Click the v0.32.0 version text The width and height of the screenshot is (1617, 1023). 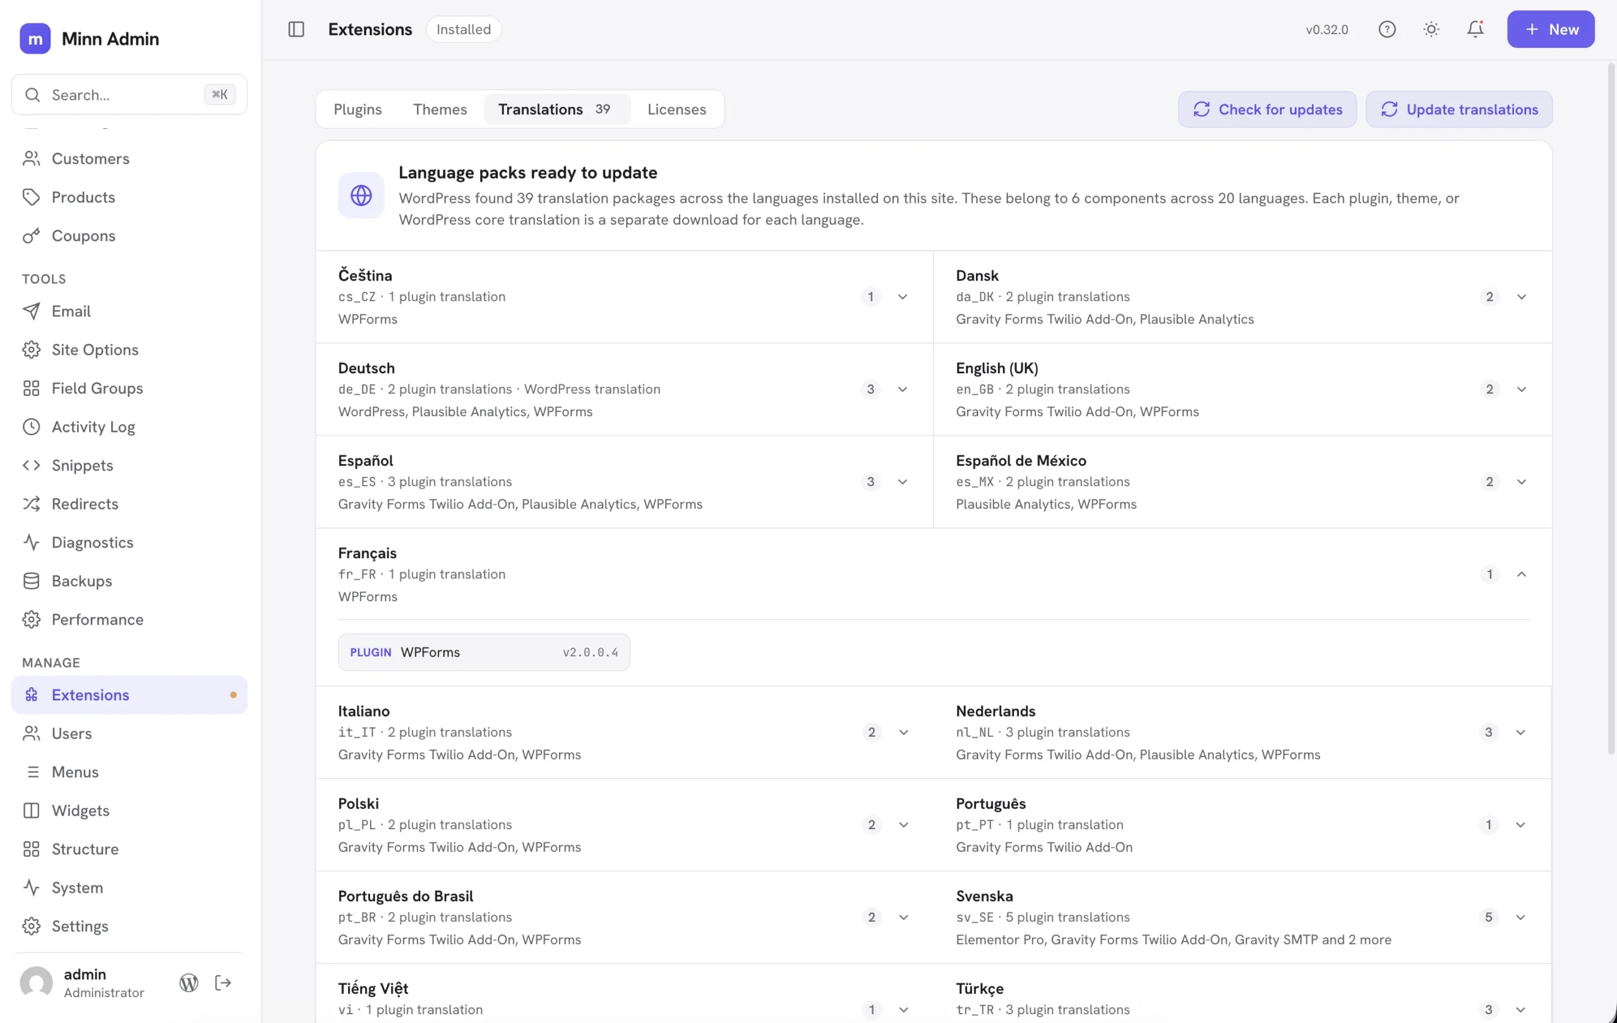point(1326,30)
